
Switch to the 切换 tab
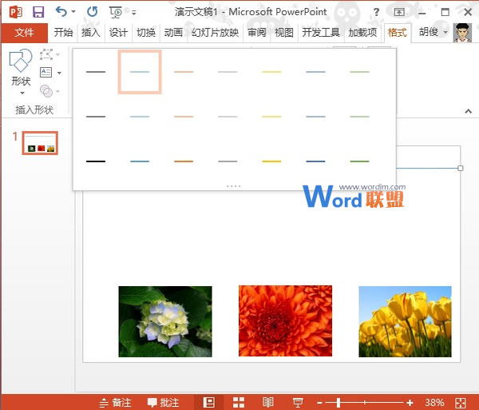coord(146,33)
